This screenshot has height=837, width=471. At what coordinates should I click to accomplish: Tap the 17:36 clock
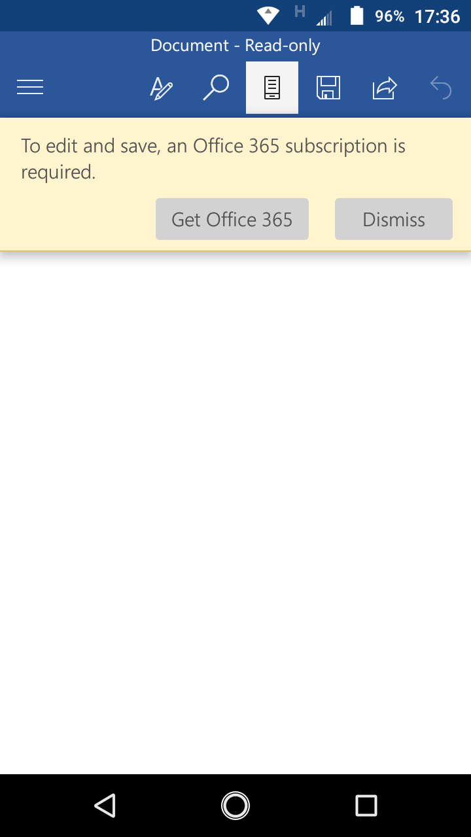[x=438, y=16]
